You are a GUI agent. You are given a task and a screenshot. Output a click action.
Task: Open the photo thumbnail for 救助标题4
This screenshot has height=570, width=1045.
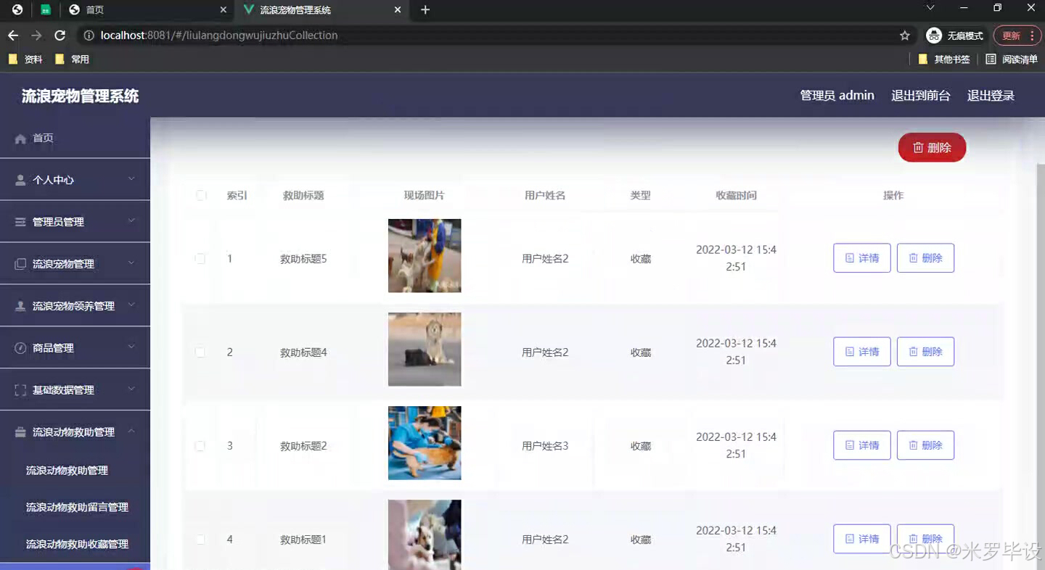425,350
